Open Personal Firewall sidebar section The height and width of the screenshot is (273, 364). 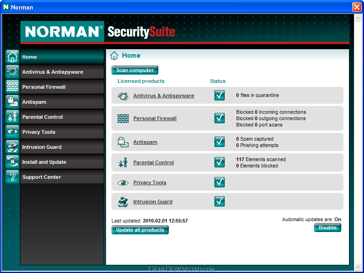(x=62, y=87)
